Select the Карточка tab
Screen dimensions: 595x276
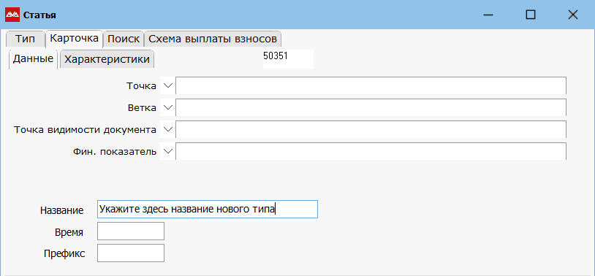75,39
